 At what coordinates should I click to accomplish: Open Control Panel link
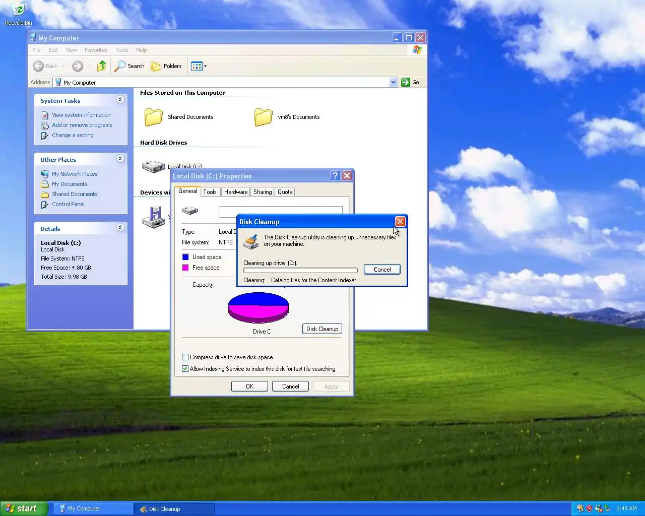68,204
